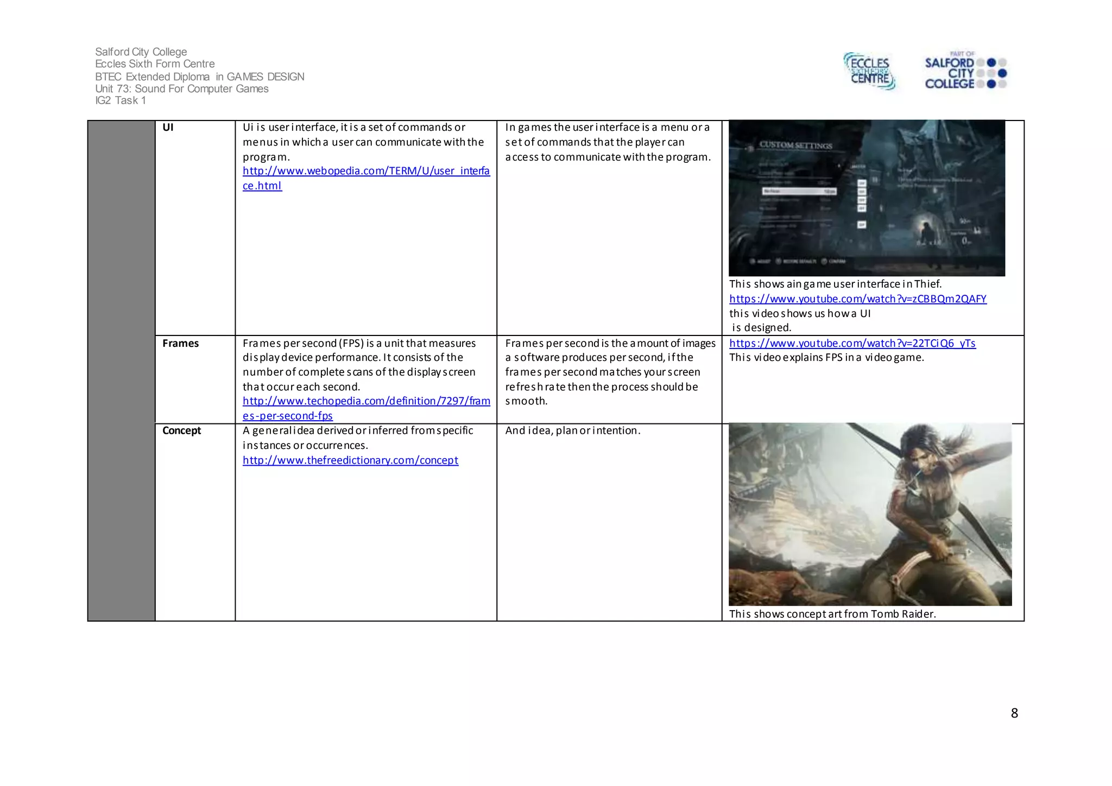The image size is (1112, 786).
Task: Open thefreedictionary concept link
Action: tap(350, 460)
